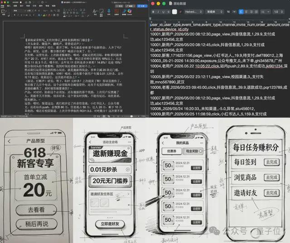Image resolution: width=290 pixels, height=243 pixels.
Task: Open the font size 16 dropdown arrow
Action: pos(234,12)
